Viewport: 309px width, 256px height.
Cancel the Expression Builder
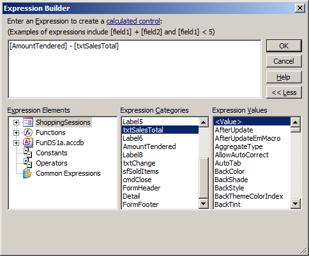click(x=284, y=61)
